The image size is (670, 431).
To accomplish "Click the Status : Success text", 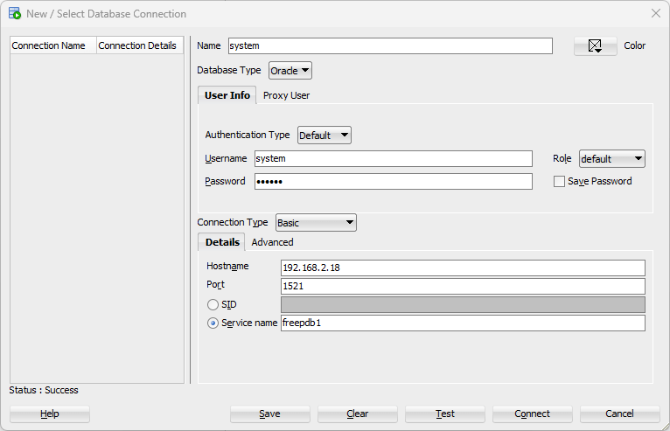I will pos(44,390).
